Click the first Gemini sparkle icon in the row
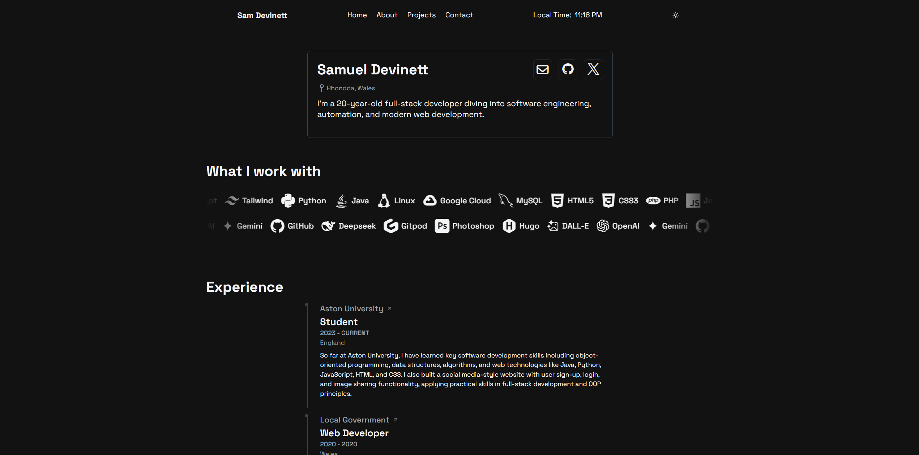919x455 pixels. click(x=228, y=226)
